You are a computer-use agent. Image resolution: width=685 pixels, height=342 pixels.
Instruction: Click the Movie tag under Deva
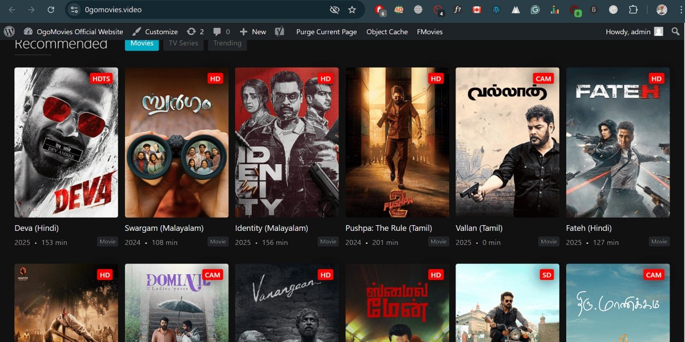click(x=107, y=242)
